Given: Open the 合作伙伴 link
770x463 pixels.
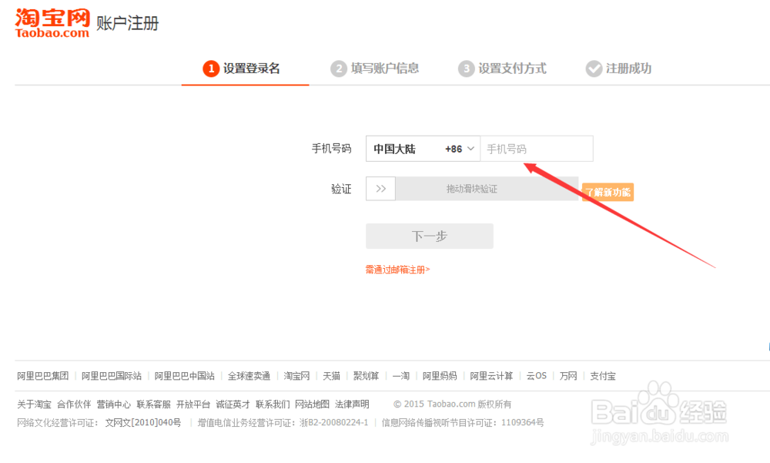Looking at the screenshot, I should pos(74,404).
